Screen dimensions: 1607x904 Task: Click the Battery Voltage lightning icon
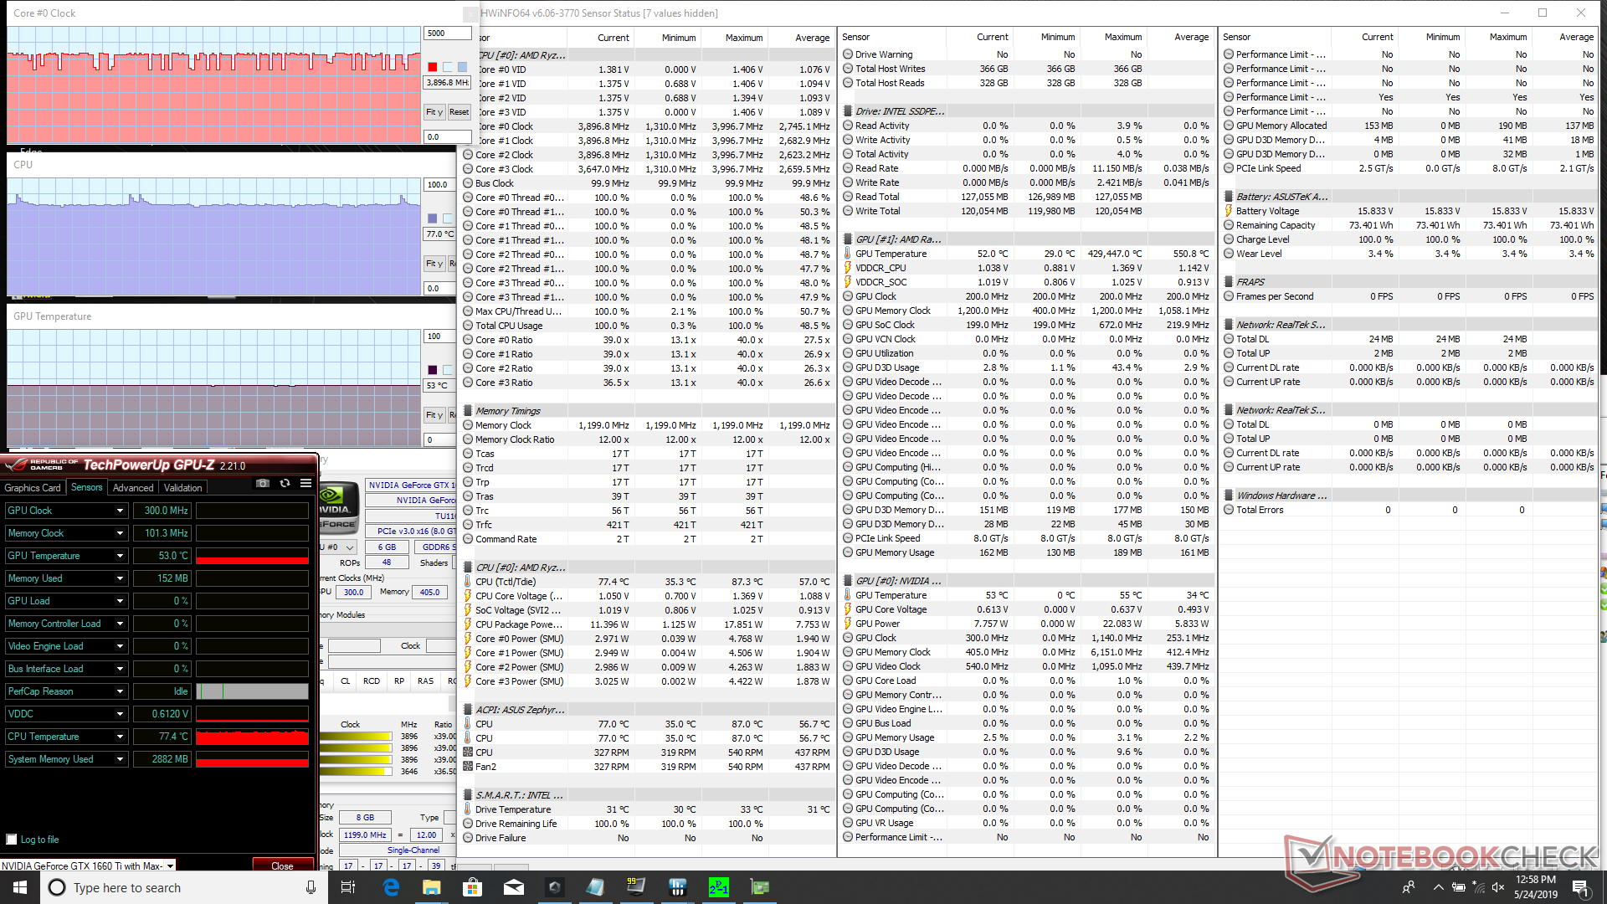1229,211
